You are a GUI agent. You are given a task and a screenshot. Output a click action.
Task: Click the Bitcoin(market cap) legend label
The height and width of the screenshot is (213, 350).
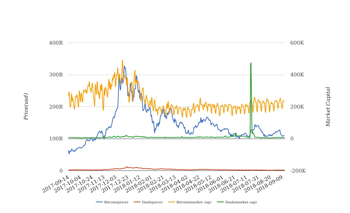click(194, 202)
